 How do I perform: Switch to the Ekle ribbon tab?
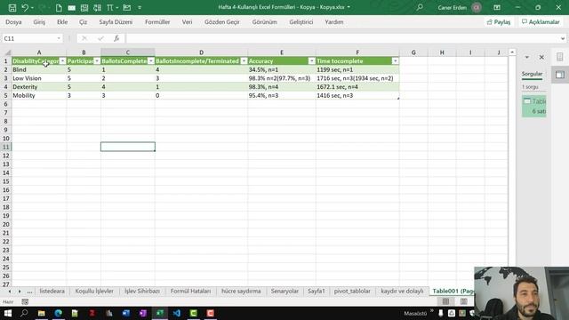pos(62,22)
